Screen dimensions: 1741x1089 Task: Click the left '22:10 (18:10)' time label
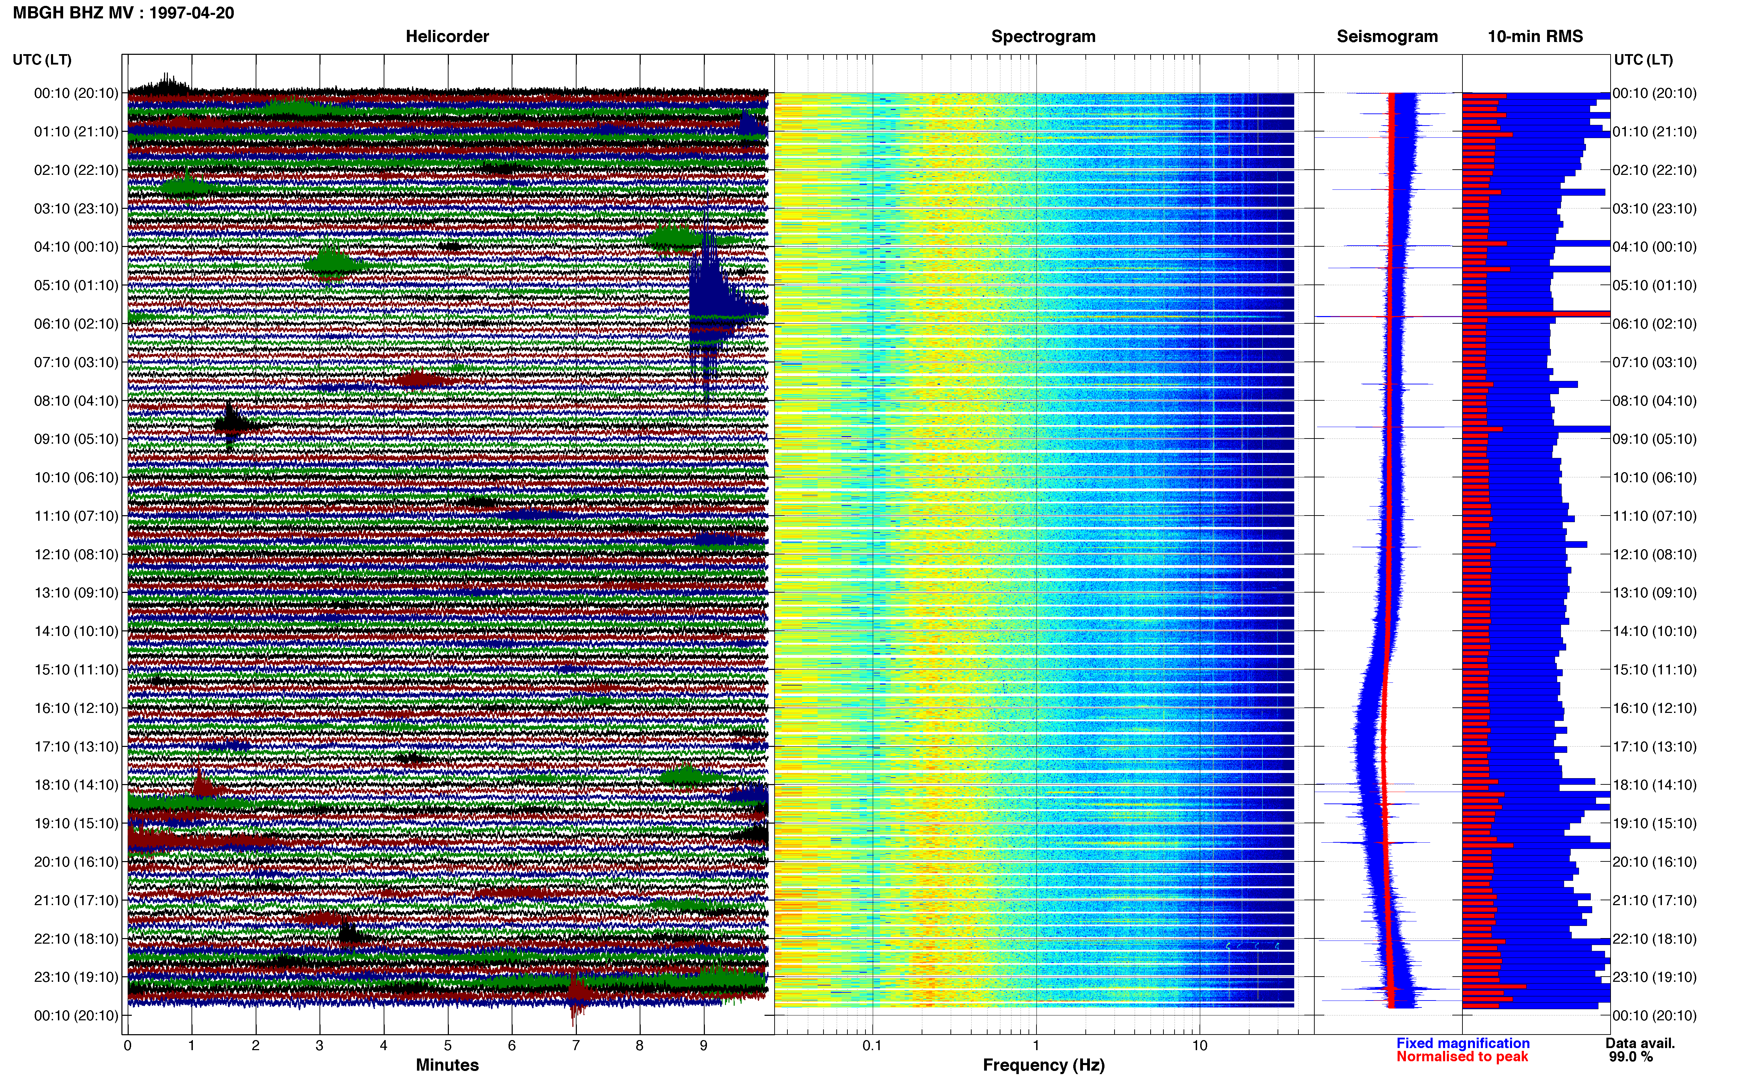(76, 939)
